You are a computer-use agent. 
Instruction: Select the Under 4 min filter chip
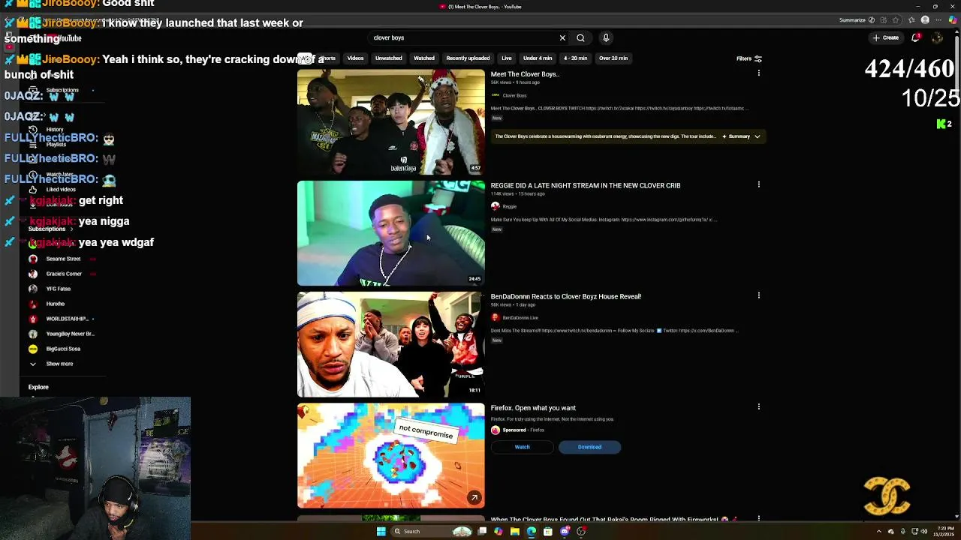pyautogui.click(x=538, y=58)
